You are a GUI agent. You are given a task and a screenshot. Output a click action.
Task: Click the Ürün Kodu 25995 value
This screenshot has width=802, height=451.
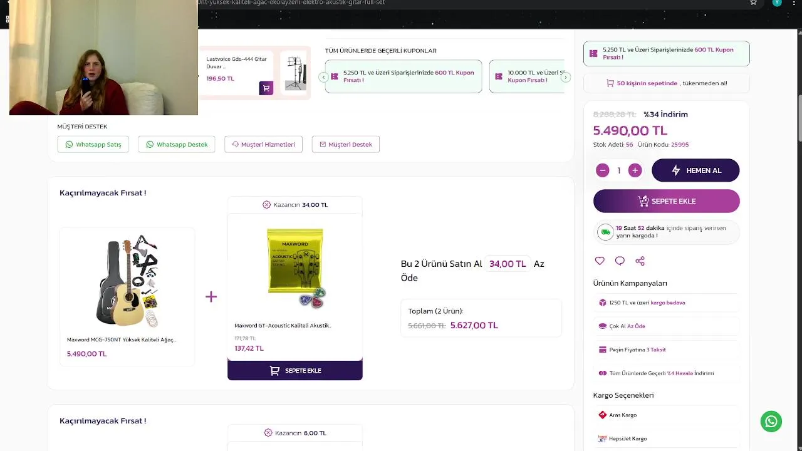pyautogui.click(x=680, y=145)
